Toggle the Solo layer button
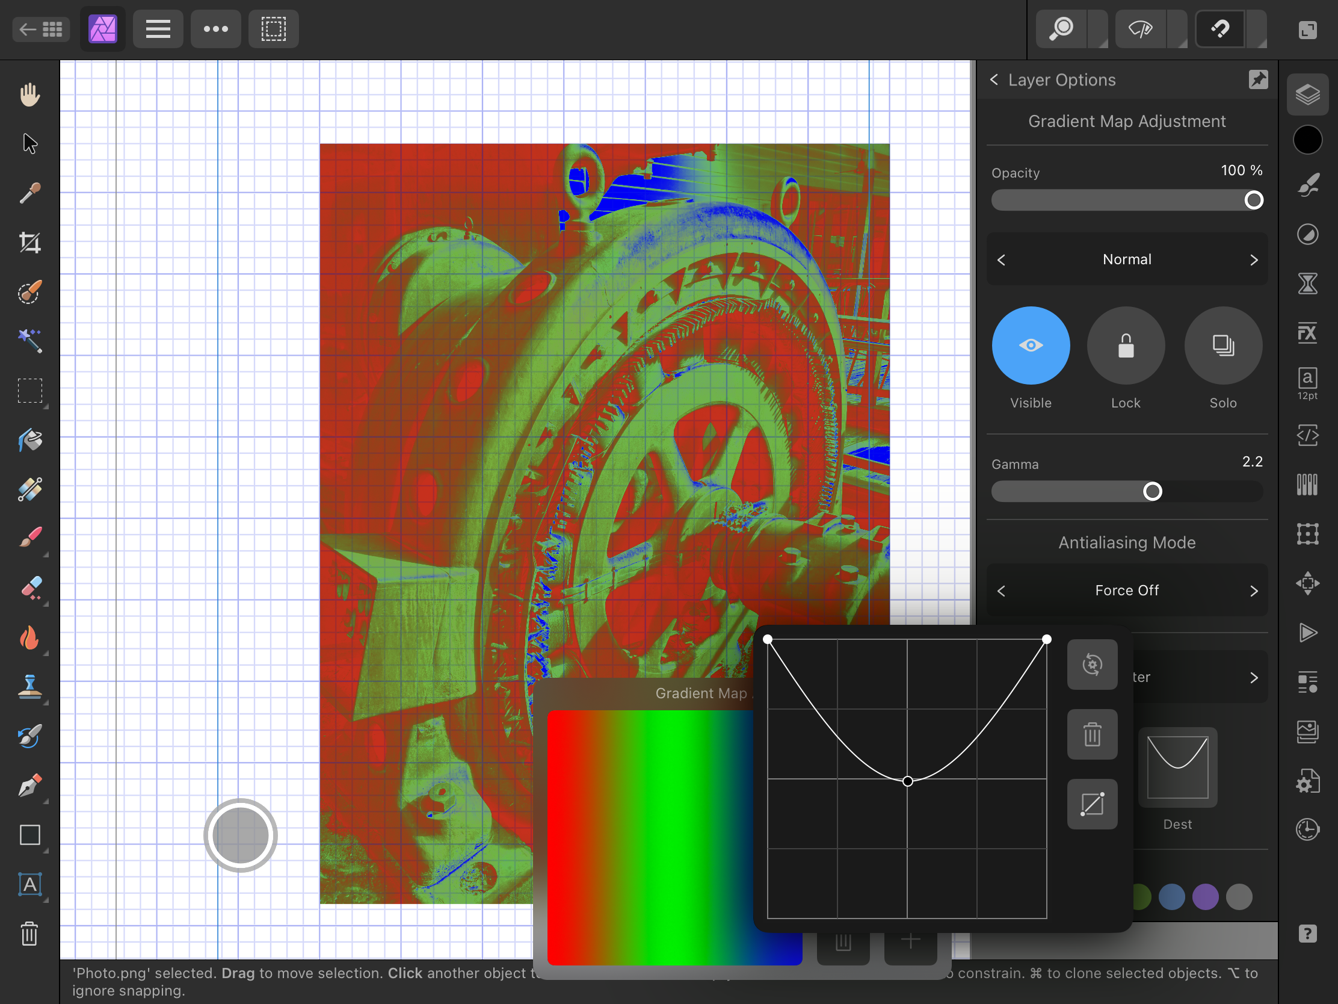This screenshot has height=1004, width=1338. pos(1222,346)
